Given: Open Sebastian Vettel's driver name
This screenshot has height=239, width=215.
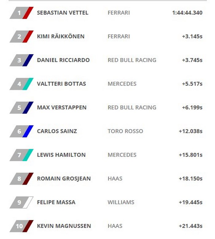Looking at the screenshot, I should coord(62,13).
